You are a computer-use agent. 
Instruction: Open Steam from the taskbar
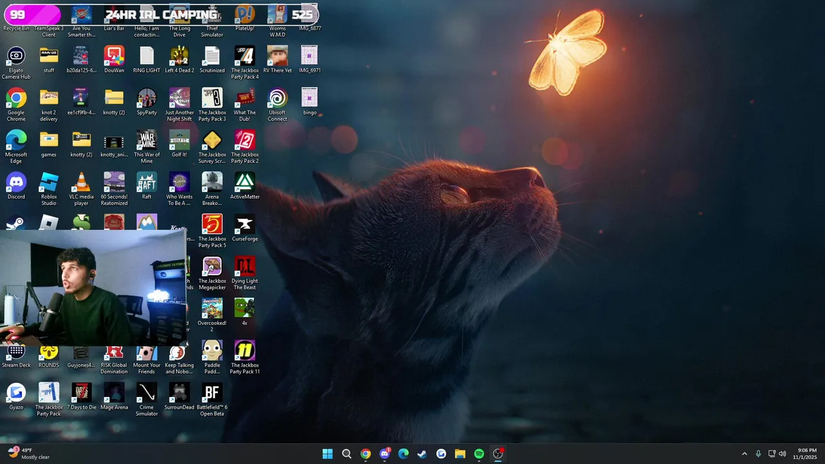click(x=422, y=454)
